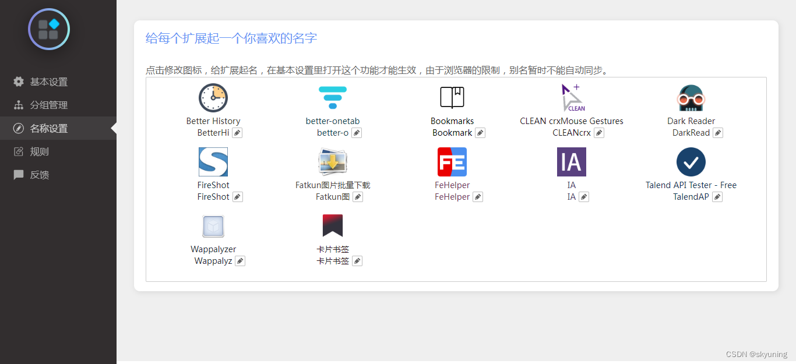Edit the FireShot alias with pencil icon
The image size is (796, 364).
pyautogui.click(x=237, y=197)
